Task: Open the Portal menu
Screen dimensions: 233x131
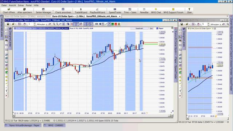Action: coord(28,5)
